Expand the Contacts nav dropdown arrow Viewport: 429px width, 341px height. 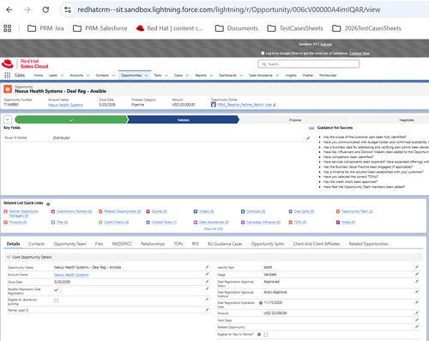(x=113, y=76)
